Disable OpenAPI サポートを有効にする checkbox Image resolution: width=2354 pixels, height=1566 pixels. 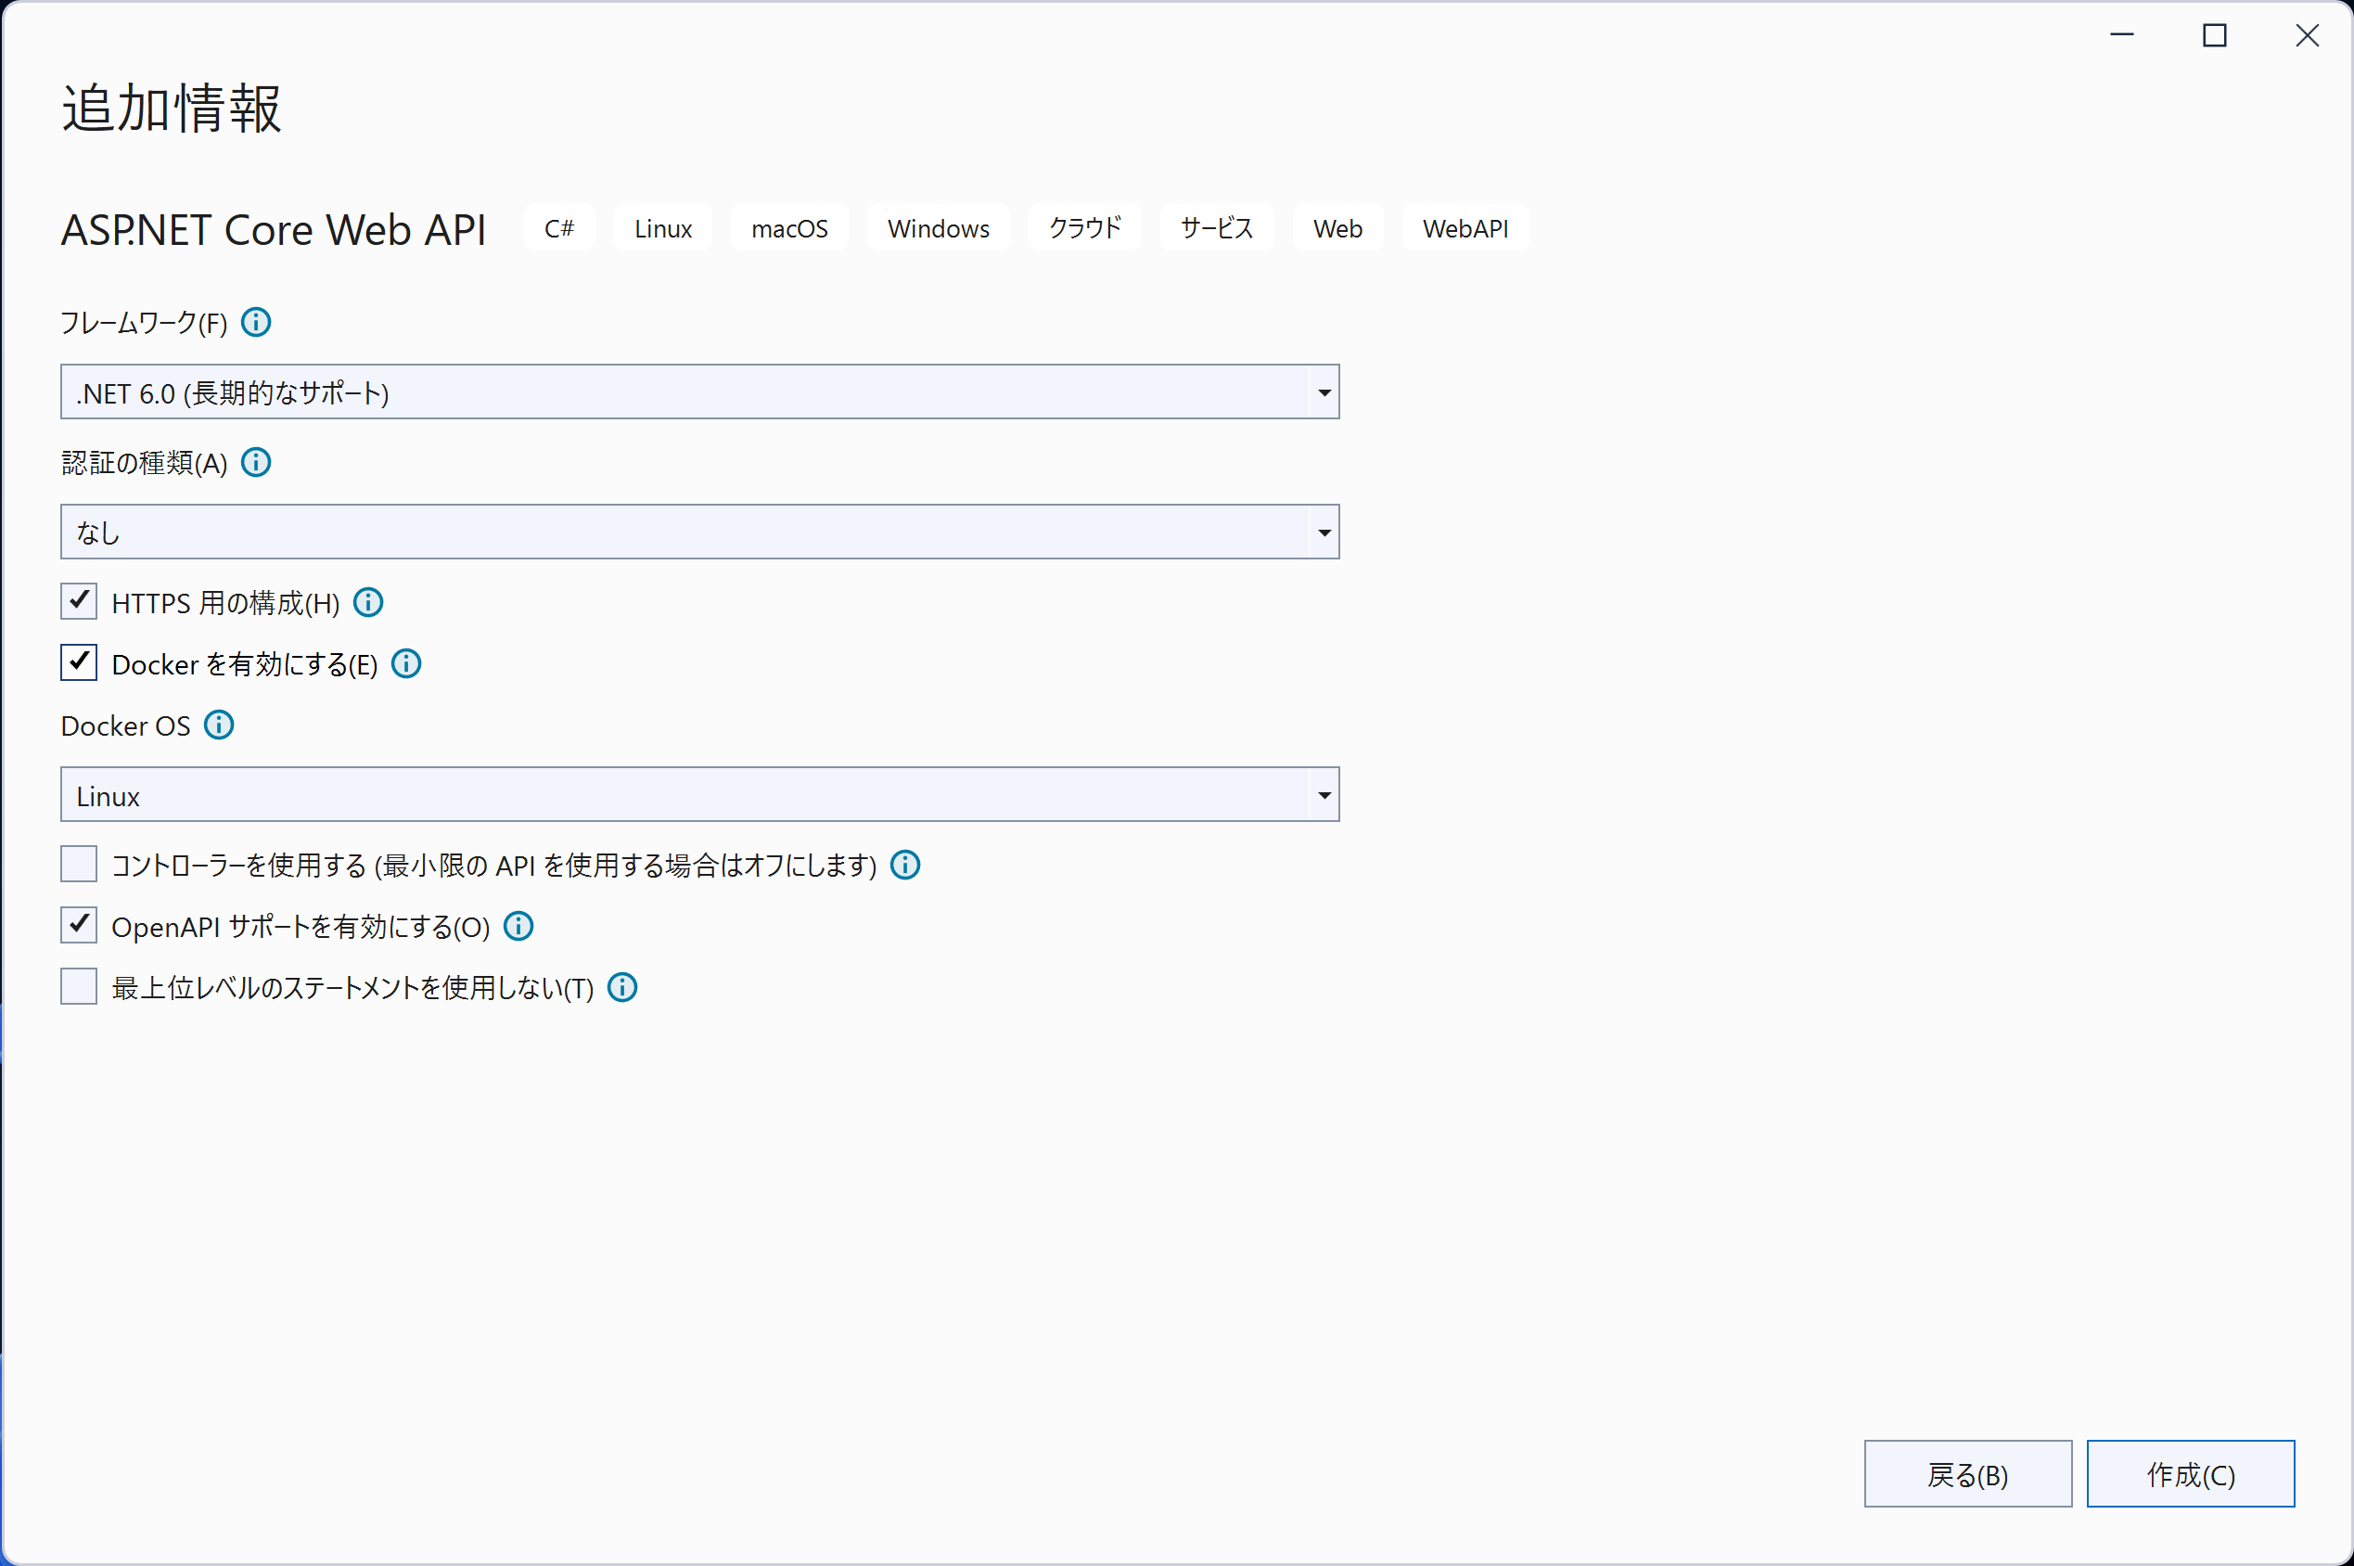coord(79,926)
